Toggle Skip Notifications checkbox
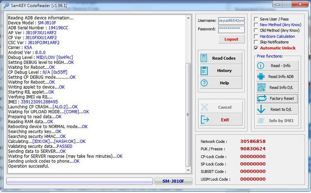This screenshot has width=311, height=193. click(x=256, y=42)
